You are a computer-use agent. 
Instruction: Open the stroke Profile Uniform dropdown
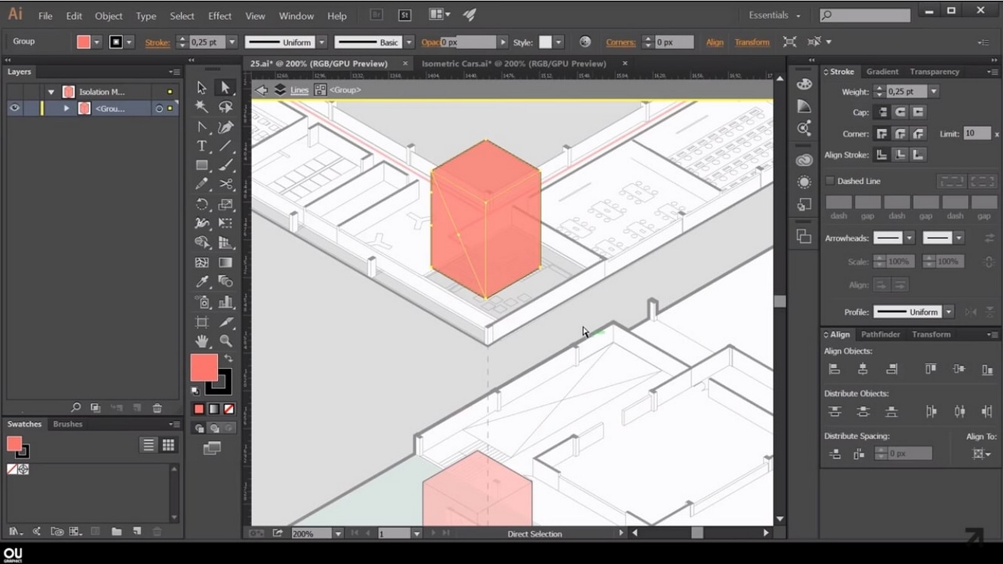(x=949, y=311)
